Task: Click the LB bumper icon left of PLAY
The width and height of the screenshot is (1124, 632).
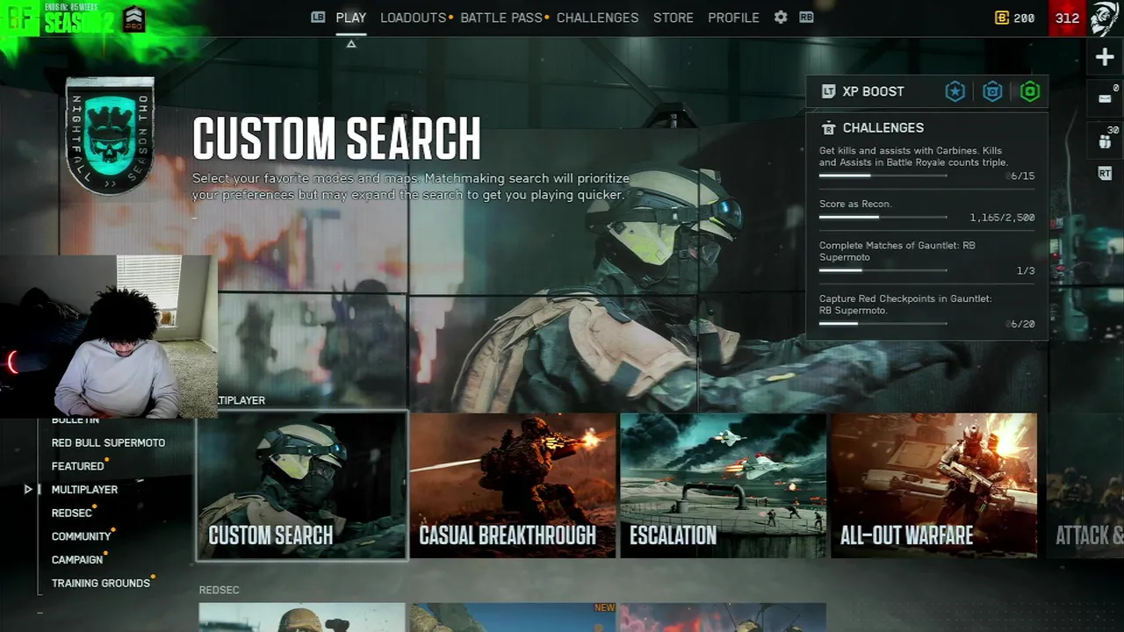Action: 318,17
